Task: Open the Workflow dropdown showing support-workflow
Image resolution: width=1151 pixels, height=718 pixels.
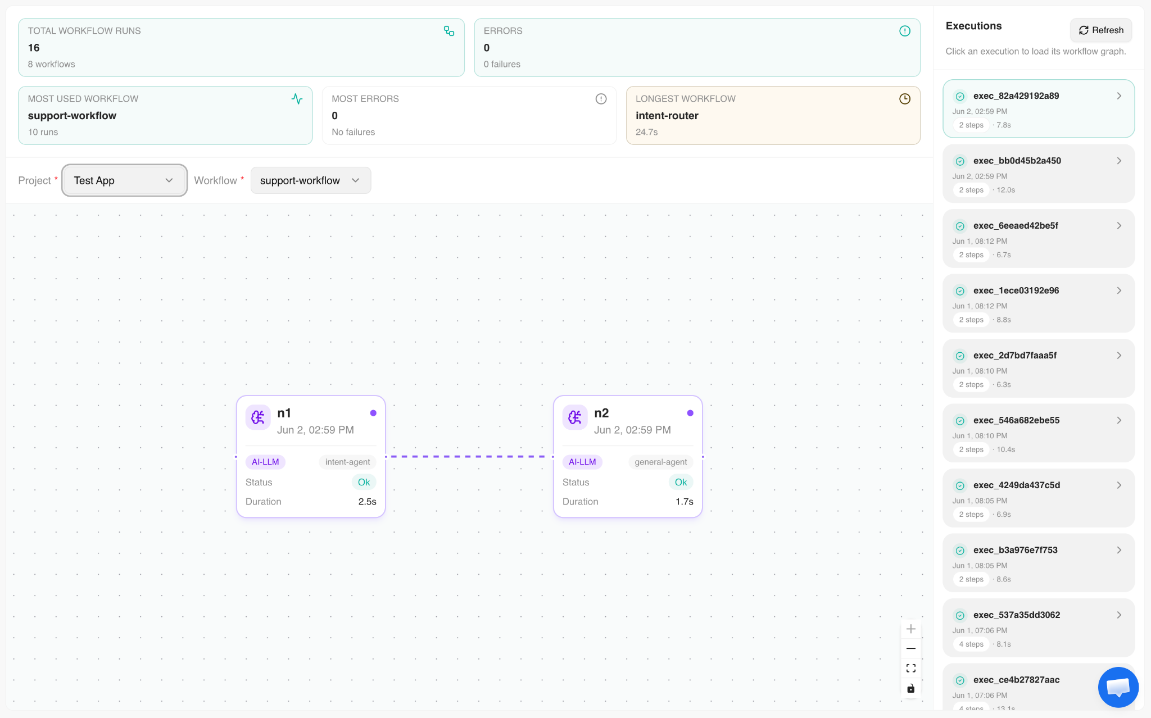Action: 311,180
